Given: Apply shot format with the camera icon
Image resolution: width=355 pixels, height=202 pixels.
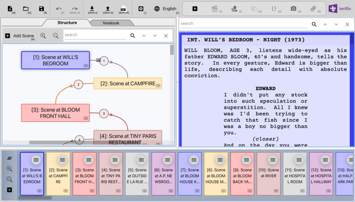Looking at the screenshot, I should [293, 9].
